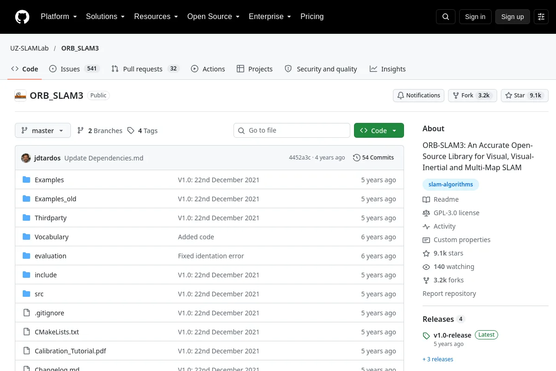This screenshot has width=556, height=371.
Task: Switch to the Pull requests tab
Action: [x=145, y=69]
